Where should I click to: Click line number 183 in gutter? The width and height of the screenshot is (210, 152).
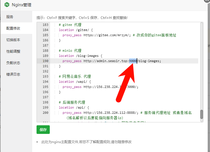click(x=45, y=25)
